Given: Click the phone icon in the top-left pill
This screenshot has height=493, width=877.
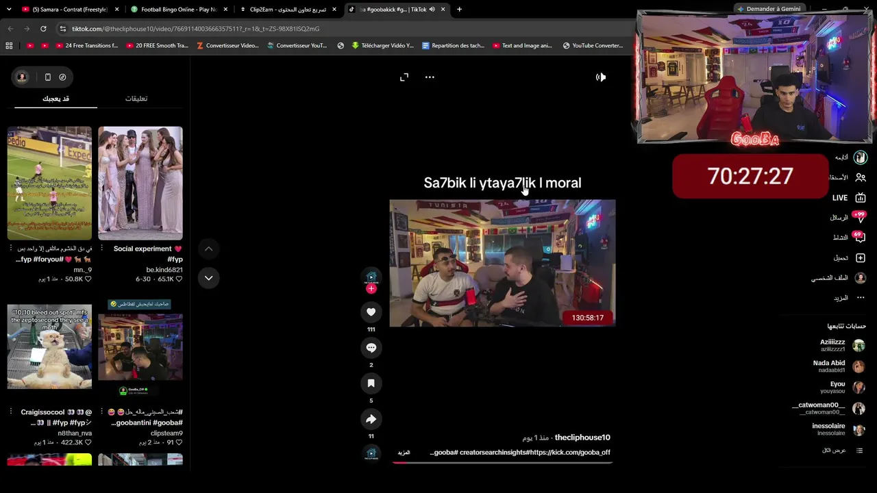Looking at the screenshot, I should (47, 77).
